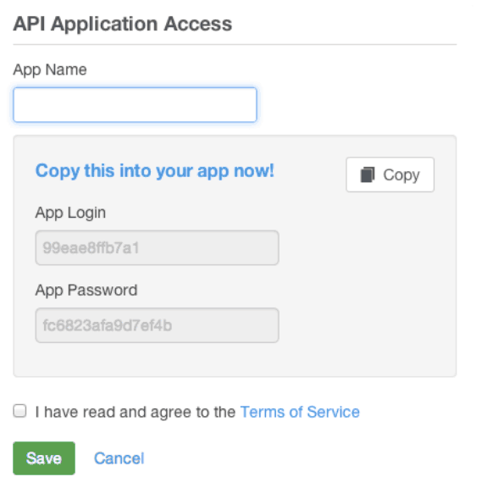The height and width of the screenshot is (488, 487).
Task: Click the divider line under the title
Action: (235, 45)
